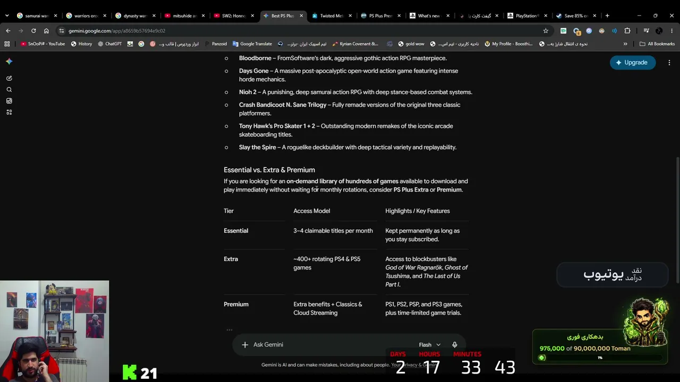
Task: Click the webcam overlay thumbnail
Action: (54, 331)
